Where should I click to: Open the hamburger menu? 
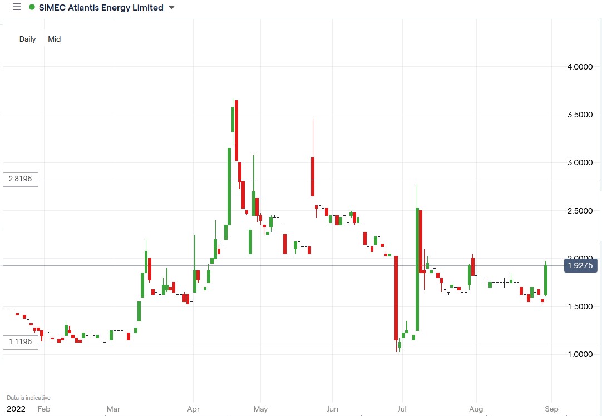(16, 7)
